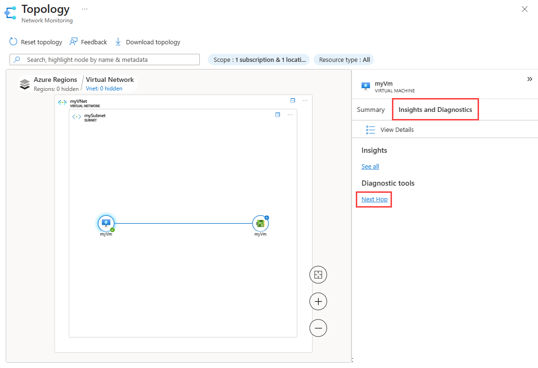Expand the plus badge on network interface node
538x368 pixels.
tap(267, 218)
